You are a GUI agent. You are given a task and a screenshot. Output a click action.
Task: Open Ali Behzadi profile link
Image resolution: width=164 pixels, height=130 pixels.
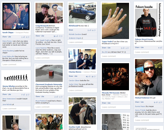[73, 26]
